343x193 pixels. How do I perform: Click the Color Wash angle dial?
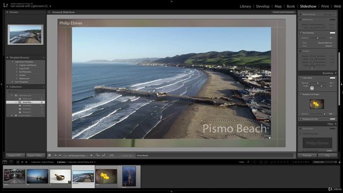click(x=312, y=87)
